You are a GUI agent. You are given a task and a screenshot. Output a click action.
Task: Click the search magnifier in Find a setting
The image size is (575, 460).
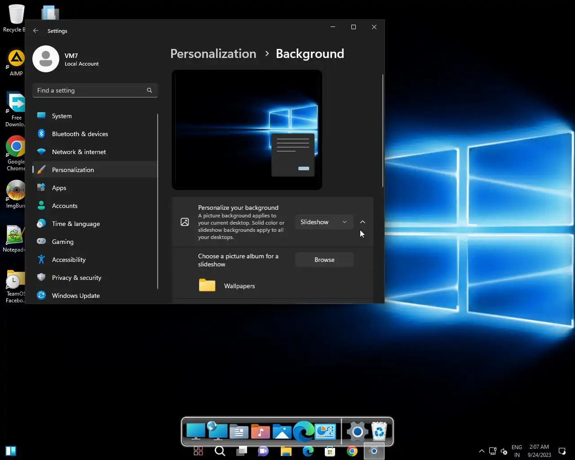(x=150, y=90)
